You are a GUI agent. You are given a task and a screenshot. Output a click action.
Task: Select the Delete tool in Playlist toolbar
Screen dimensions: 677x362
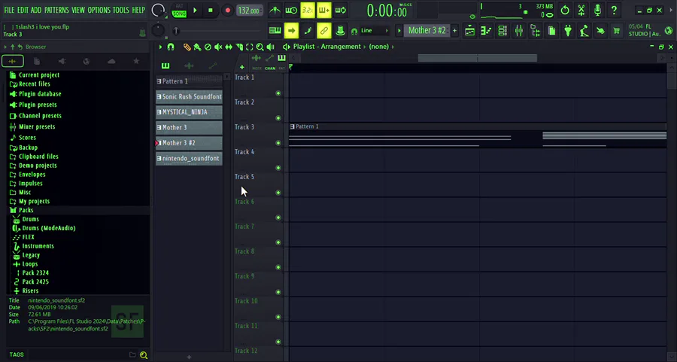tap(208, 47)
